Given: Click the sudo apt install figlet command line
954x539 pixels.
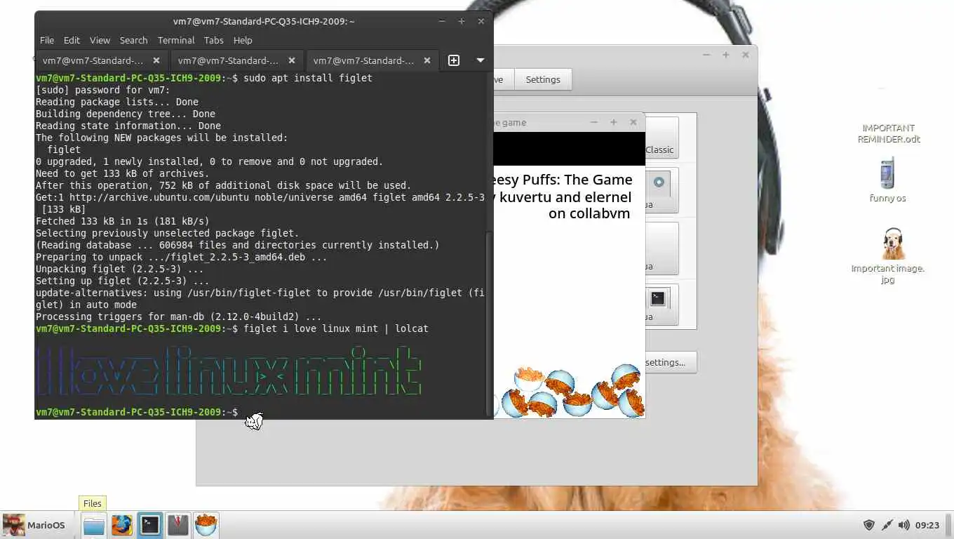Looking at the screenshot, I should tap(307, 78).
